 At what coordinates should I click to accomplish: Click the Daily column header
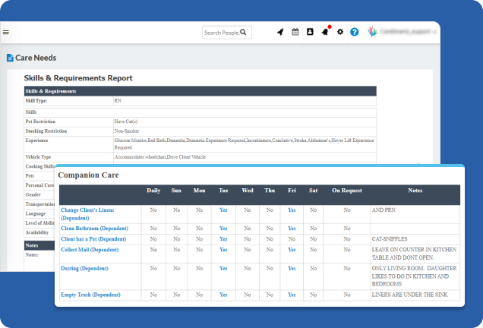coord(153,191)
